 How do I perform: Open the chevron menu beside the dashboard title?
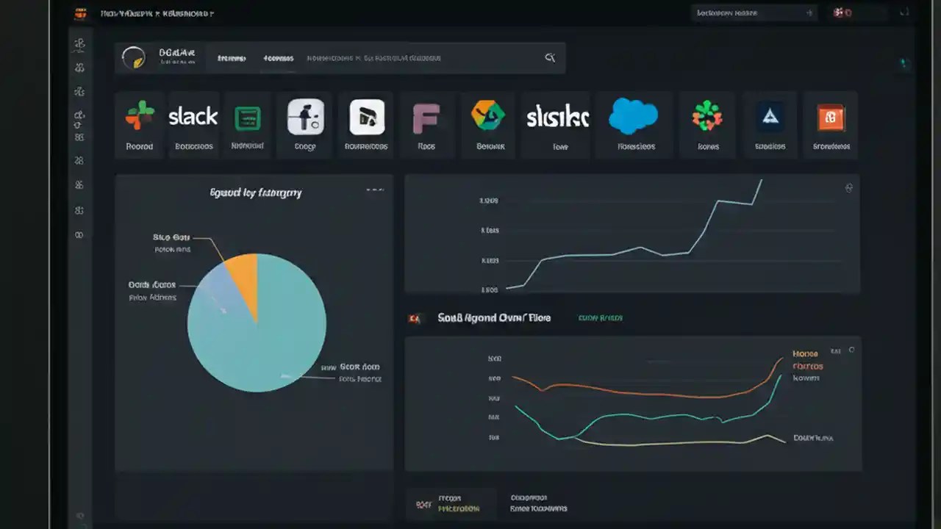(212, 12)
